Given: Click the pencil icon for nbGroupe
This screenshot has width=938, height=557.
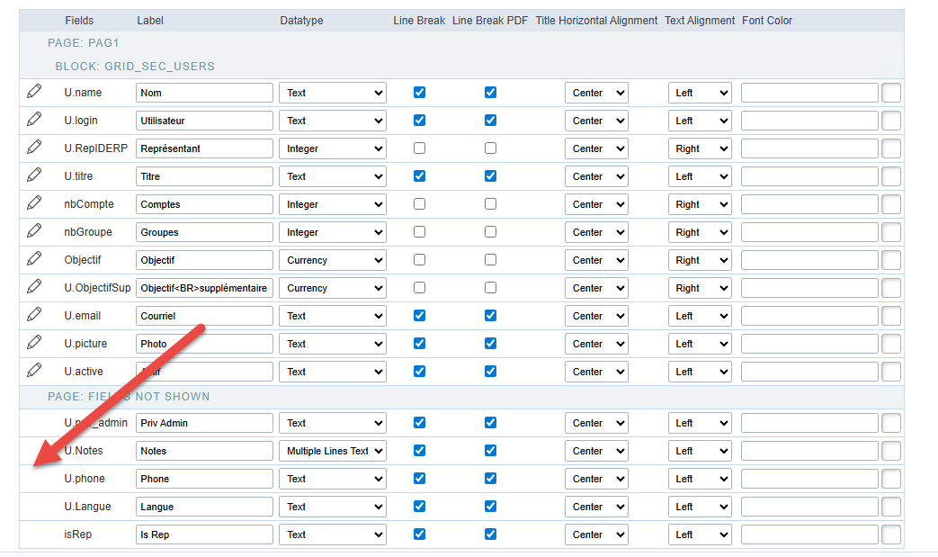Looking at the screenshot, I should pos(34,231).
